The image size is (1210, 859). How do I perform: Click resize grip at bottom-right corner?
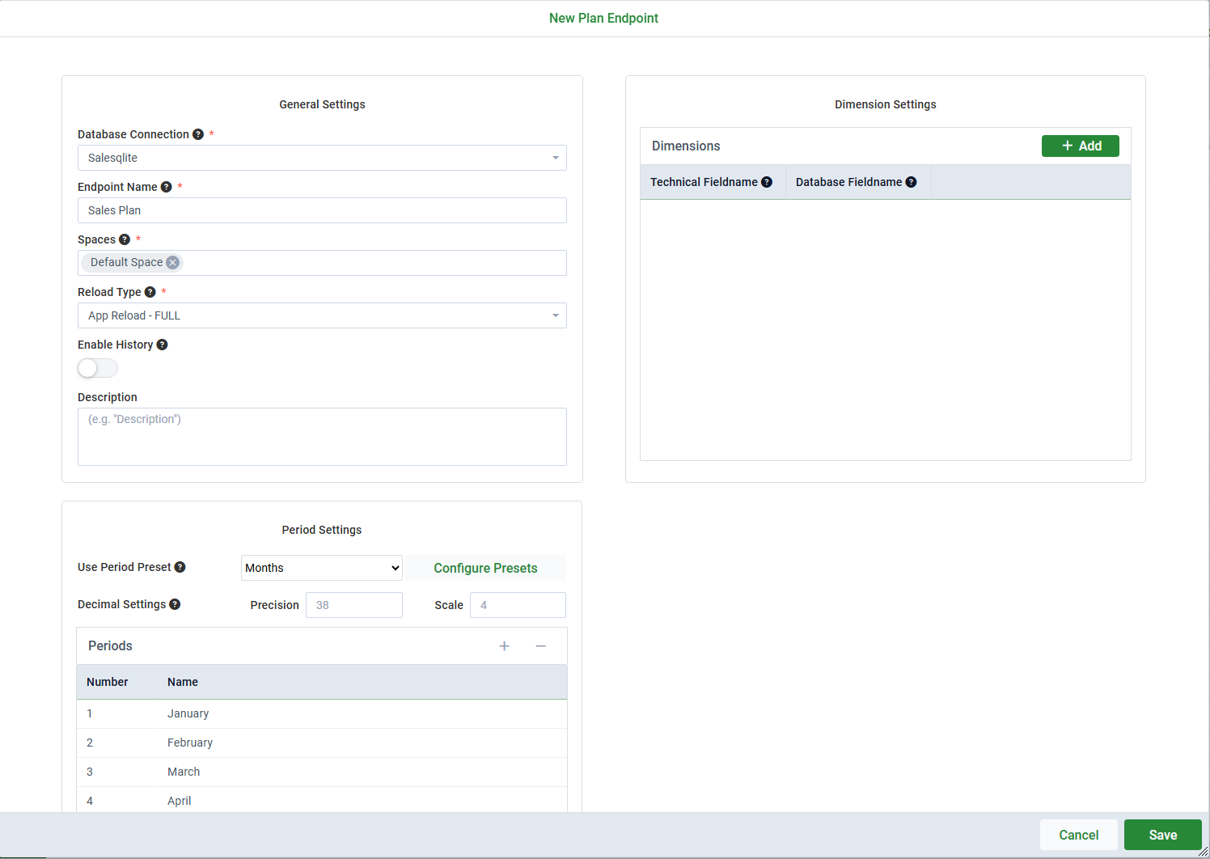pyautogui.click(x=1203, y=852)
